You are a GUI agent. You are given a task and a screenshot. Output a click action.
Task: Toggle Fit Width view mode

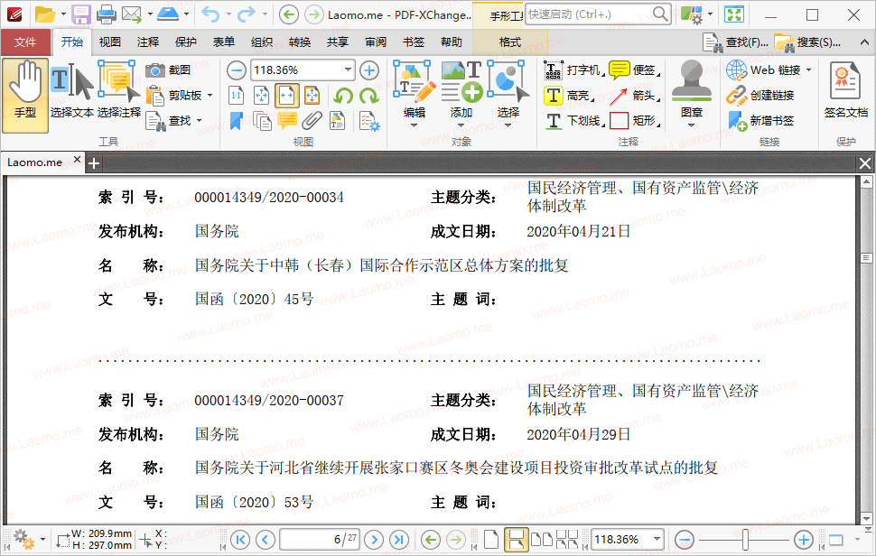tap(287, 96)
